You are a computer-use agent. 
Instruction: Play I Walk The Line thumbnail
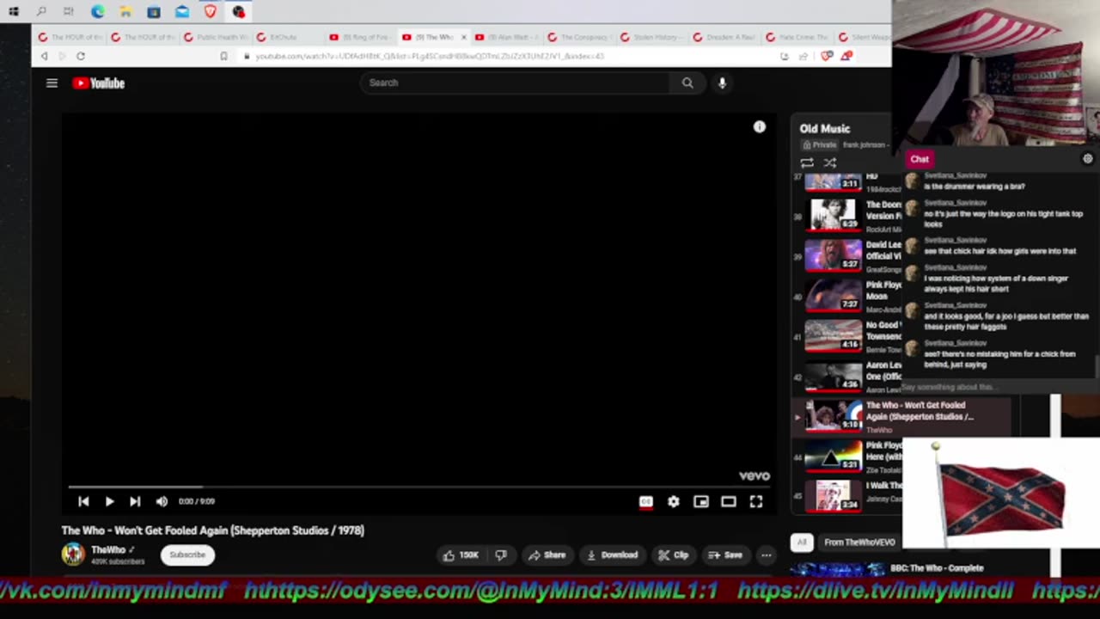tap(833, 496)
